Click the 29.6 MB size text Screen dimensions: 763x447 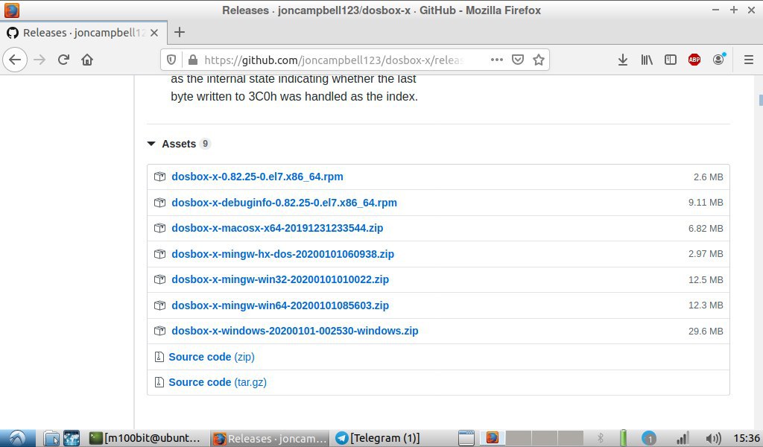(x=705, y=332)
